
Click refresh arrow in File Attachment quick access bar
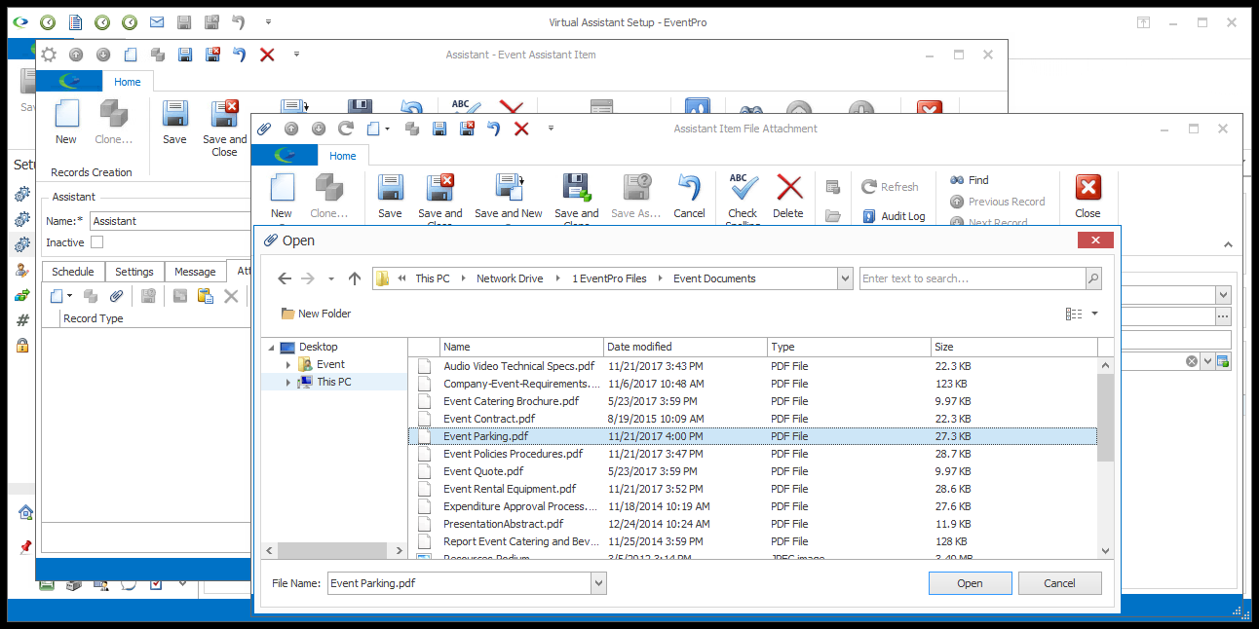345,129
